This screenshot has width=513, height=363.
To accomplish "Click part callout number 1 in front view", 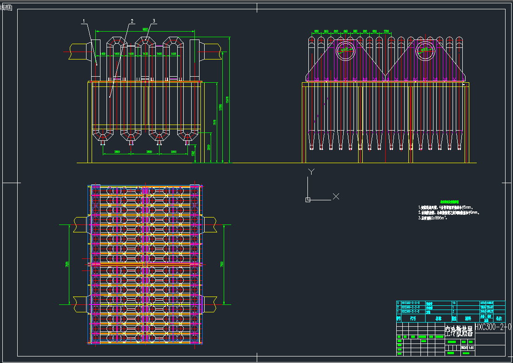I will point(84,21).
